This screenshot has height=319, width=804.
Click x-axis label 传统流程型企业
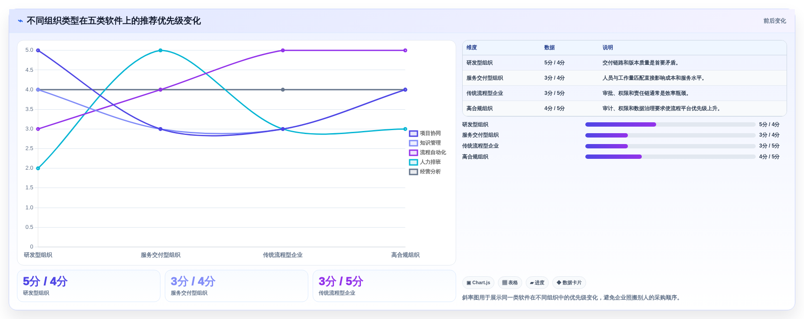(283, 255)
